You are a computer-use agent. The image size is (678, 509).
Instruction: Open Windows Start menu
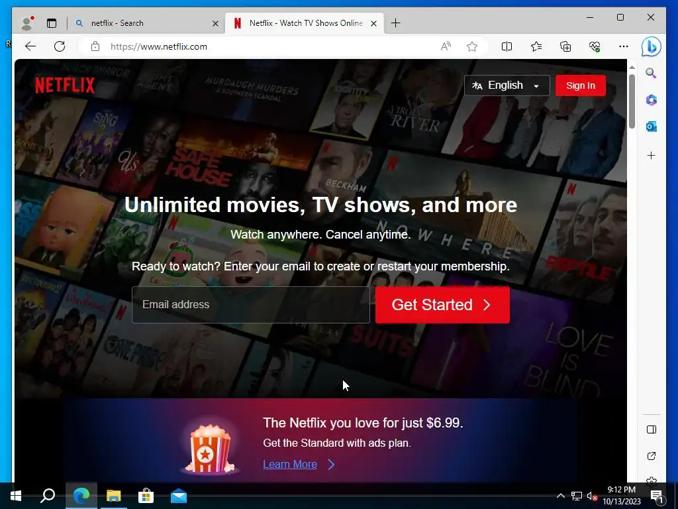[x=16, y=496]
